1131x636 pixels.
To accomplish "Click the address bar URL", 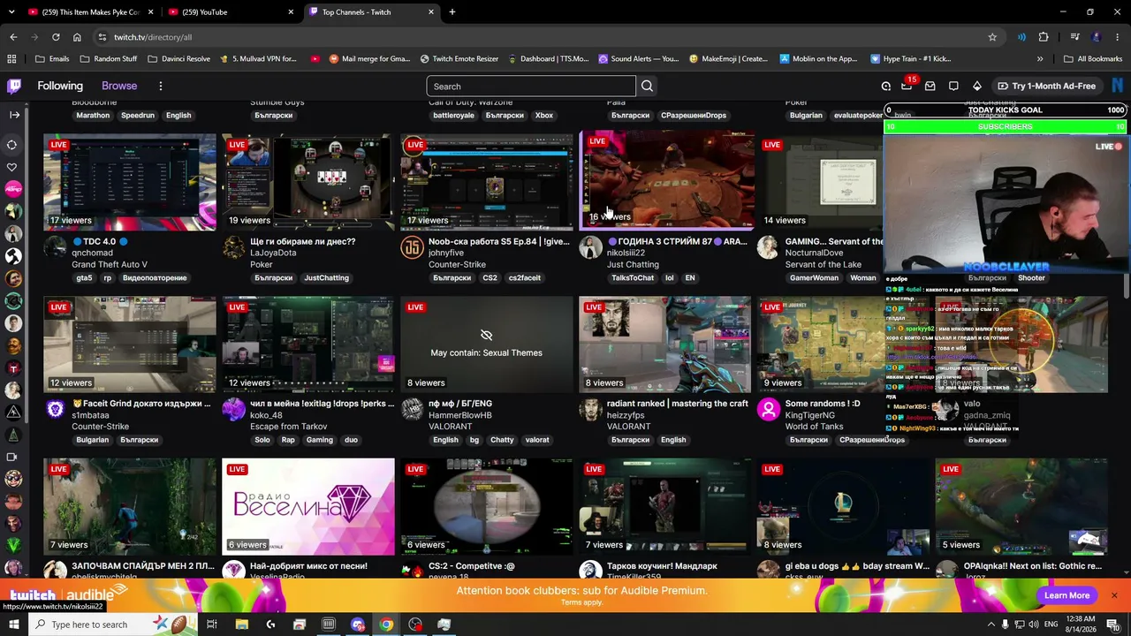I will coord(153,37).
